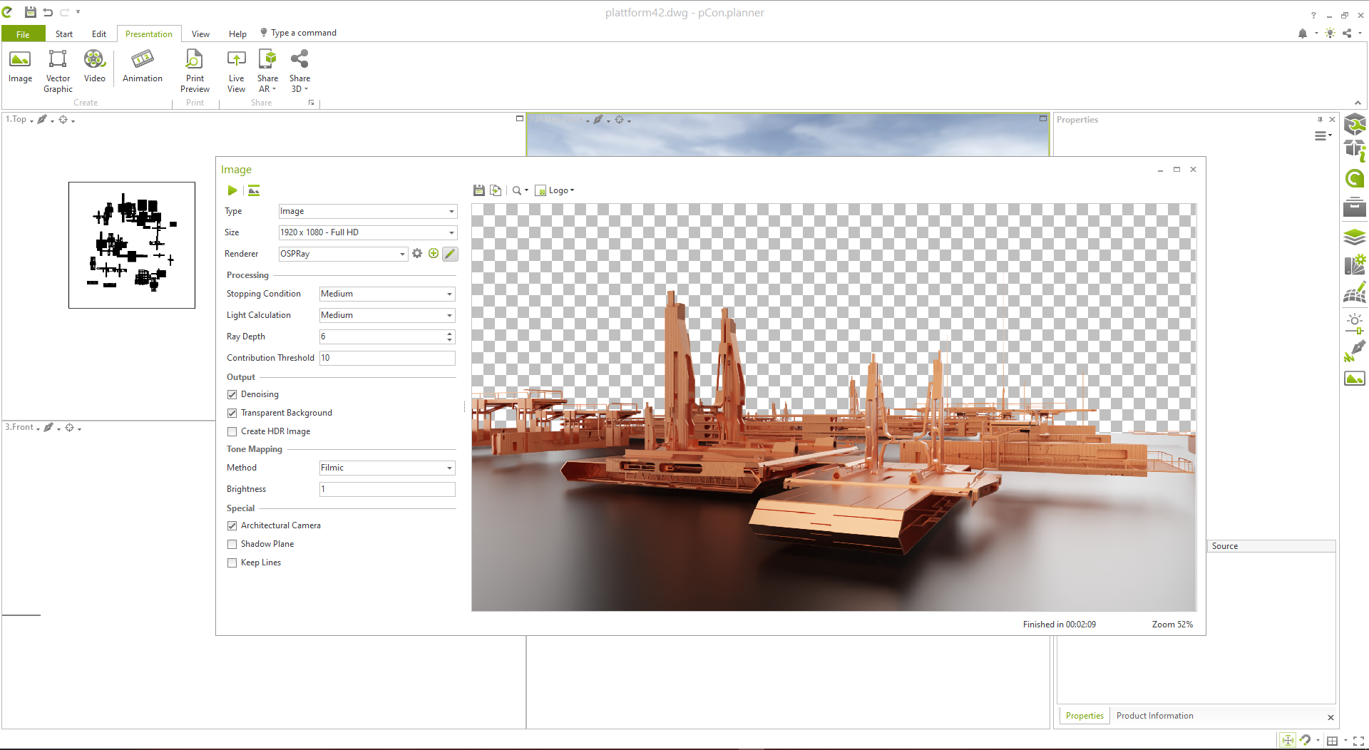Open the fountain pen icon in the right sidebar
1369x750 pixels.
[1355, 351]
